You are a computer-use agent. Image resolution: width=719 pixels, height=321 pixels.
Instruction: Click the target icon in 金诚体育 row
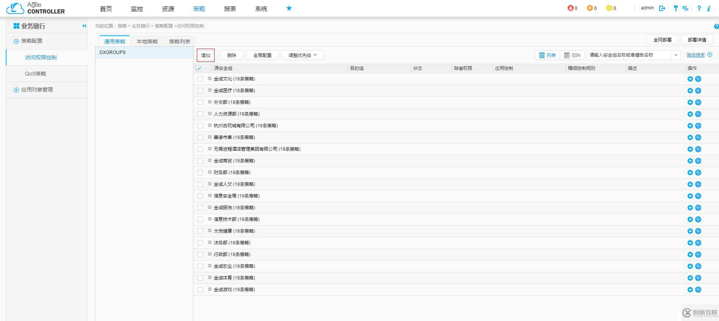698,278
